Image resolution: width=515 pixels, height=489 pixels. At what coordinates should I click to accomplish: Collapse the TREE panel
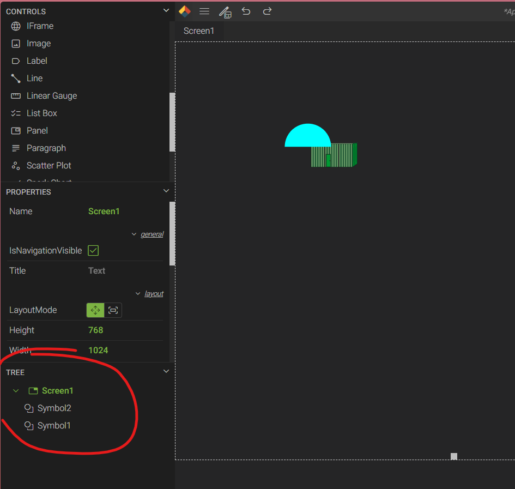(166, 371)
